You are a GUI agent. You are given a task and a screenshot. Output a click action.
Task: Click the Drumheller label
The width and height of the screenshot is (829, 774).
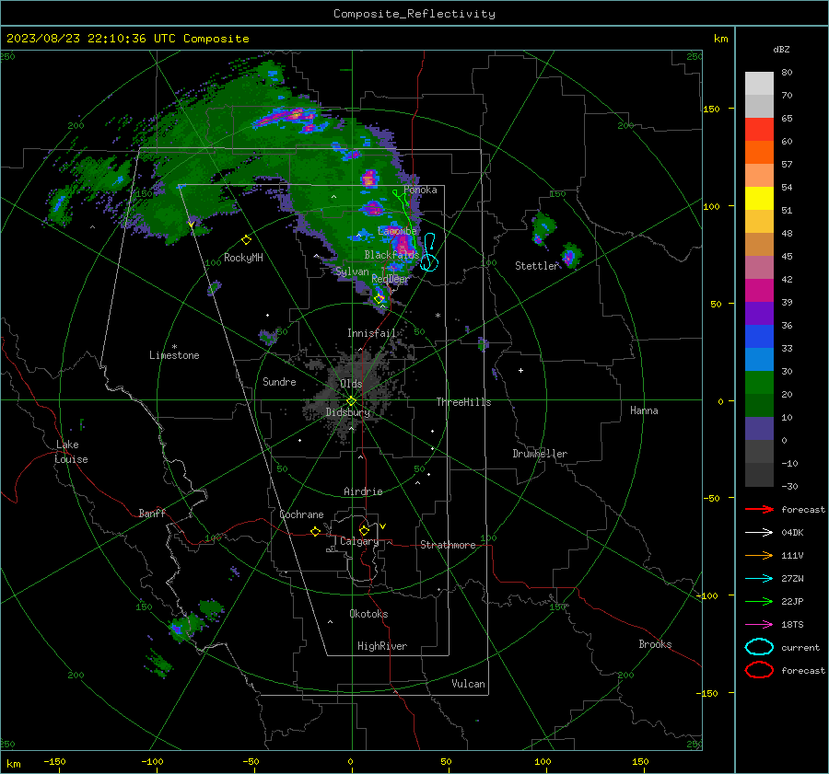pyautogui.click(x=540, y=454)
